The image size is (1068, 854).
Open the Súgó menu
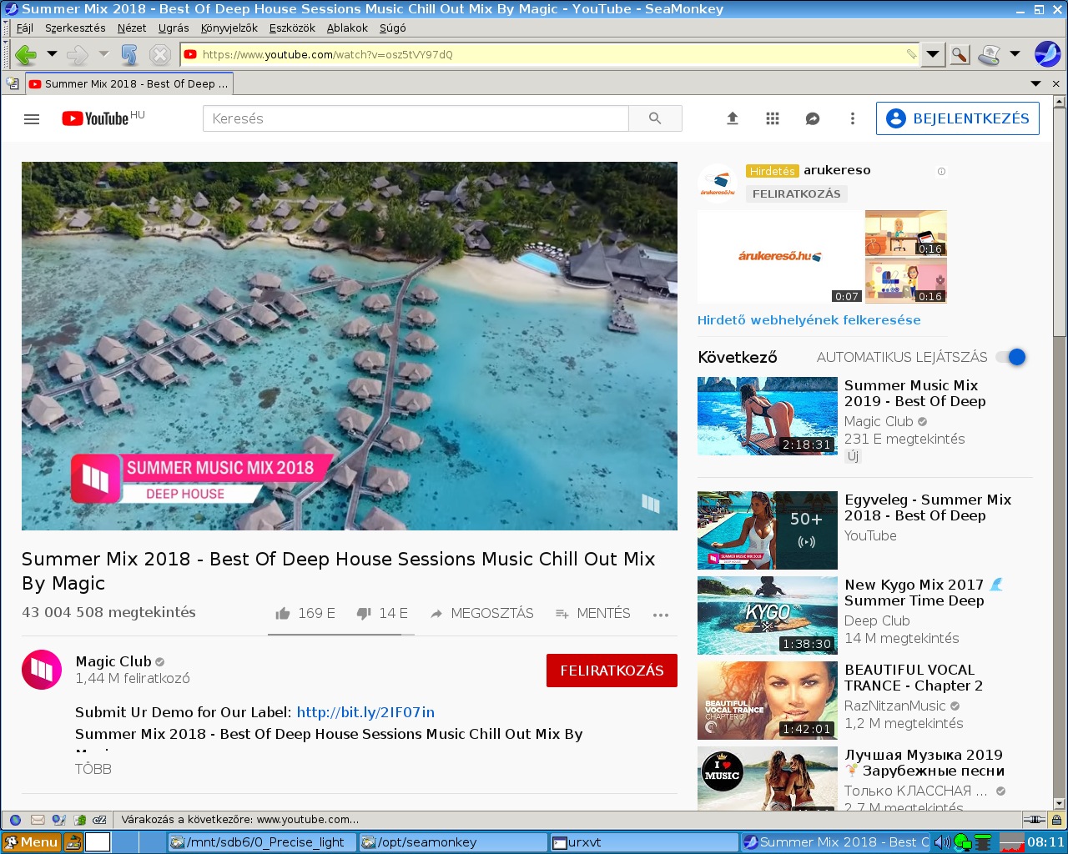point(392,28)
